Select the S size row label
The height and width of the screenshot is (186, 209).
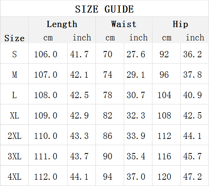pyautogui.click(x=15, y=54)
